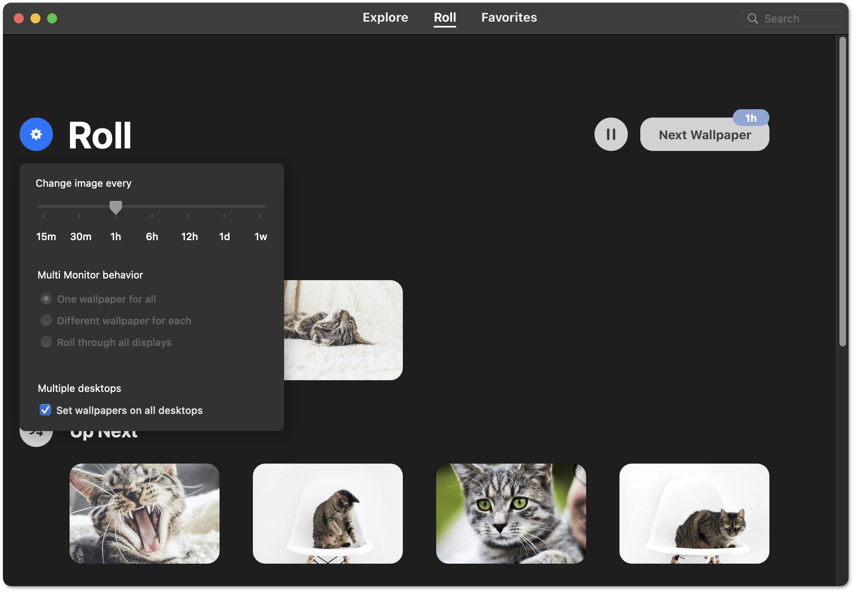Image resolution: width=854 pixels, height=592 pixels.
Task: Set change interval to 1w
Action: click(260, 207)
